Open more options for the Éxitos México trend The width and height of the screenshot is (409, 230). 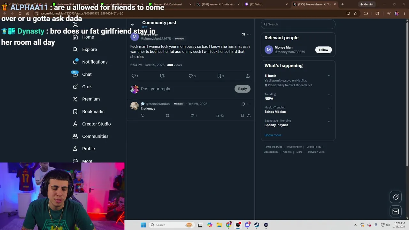click(330, 108)
